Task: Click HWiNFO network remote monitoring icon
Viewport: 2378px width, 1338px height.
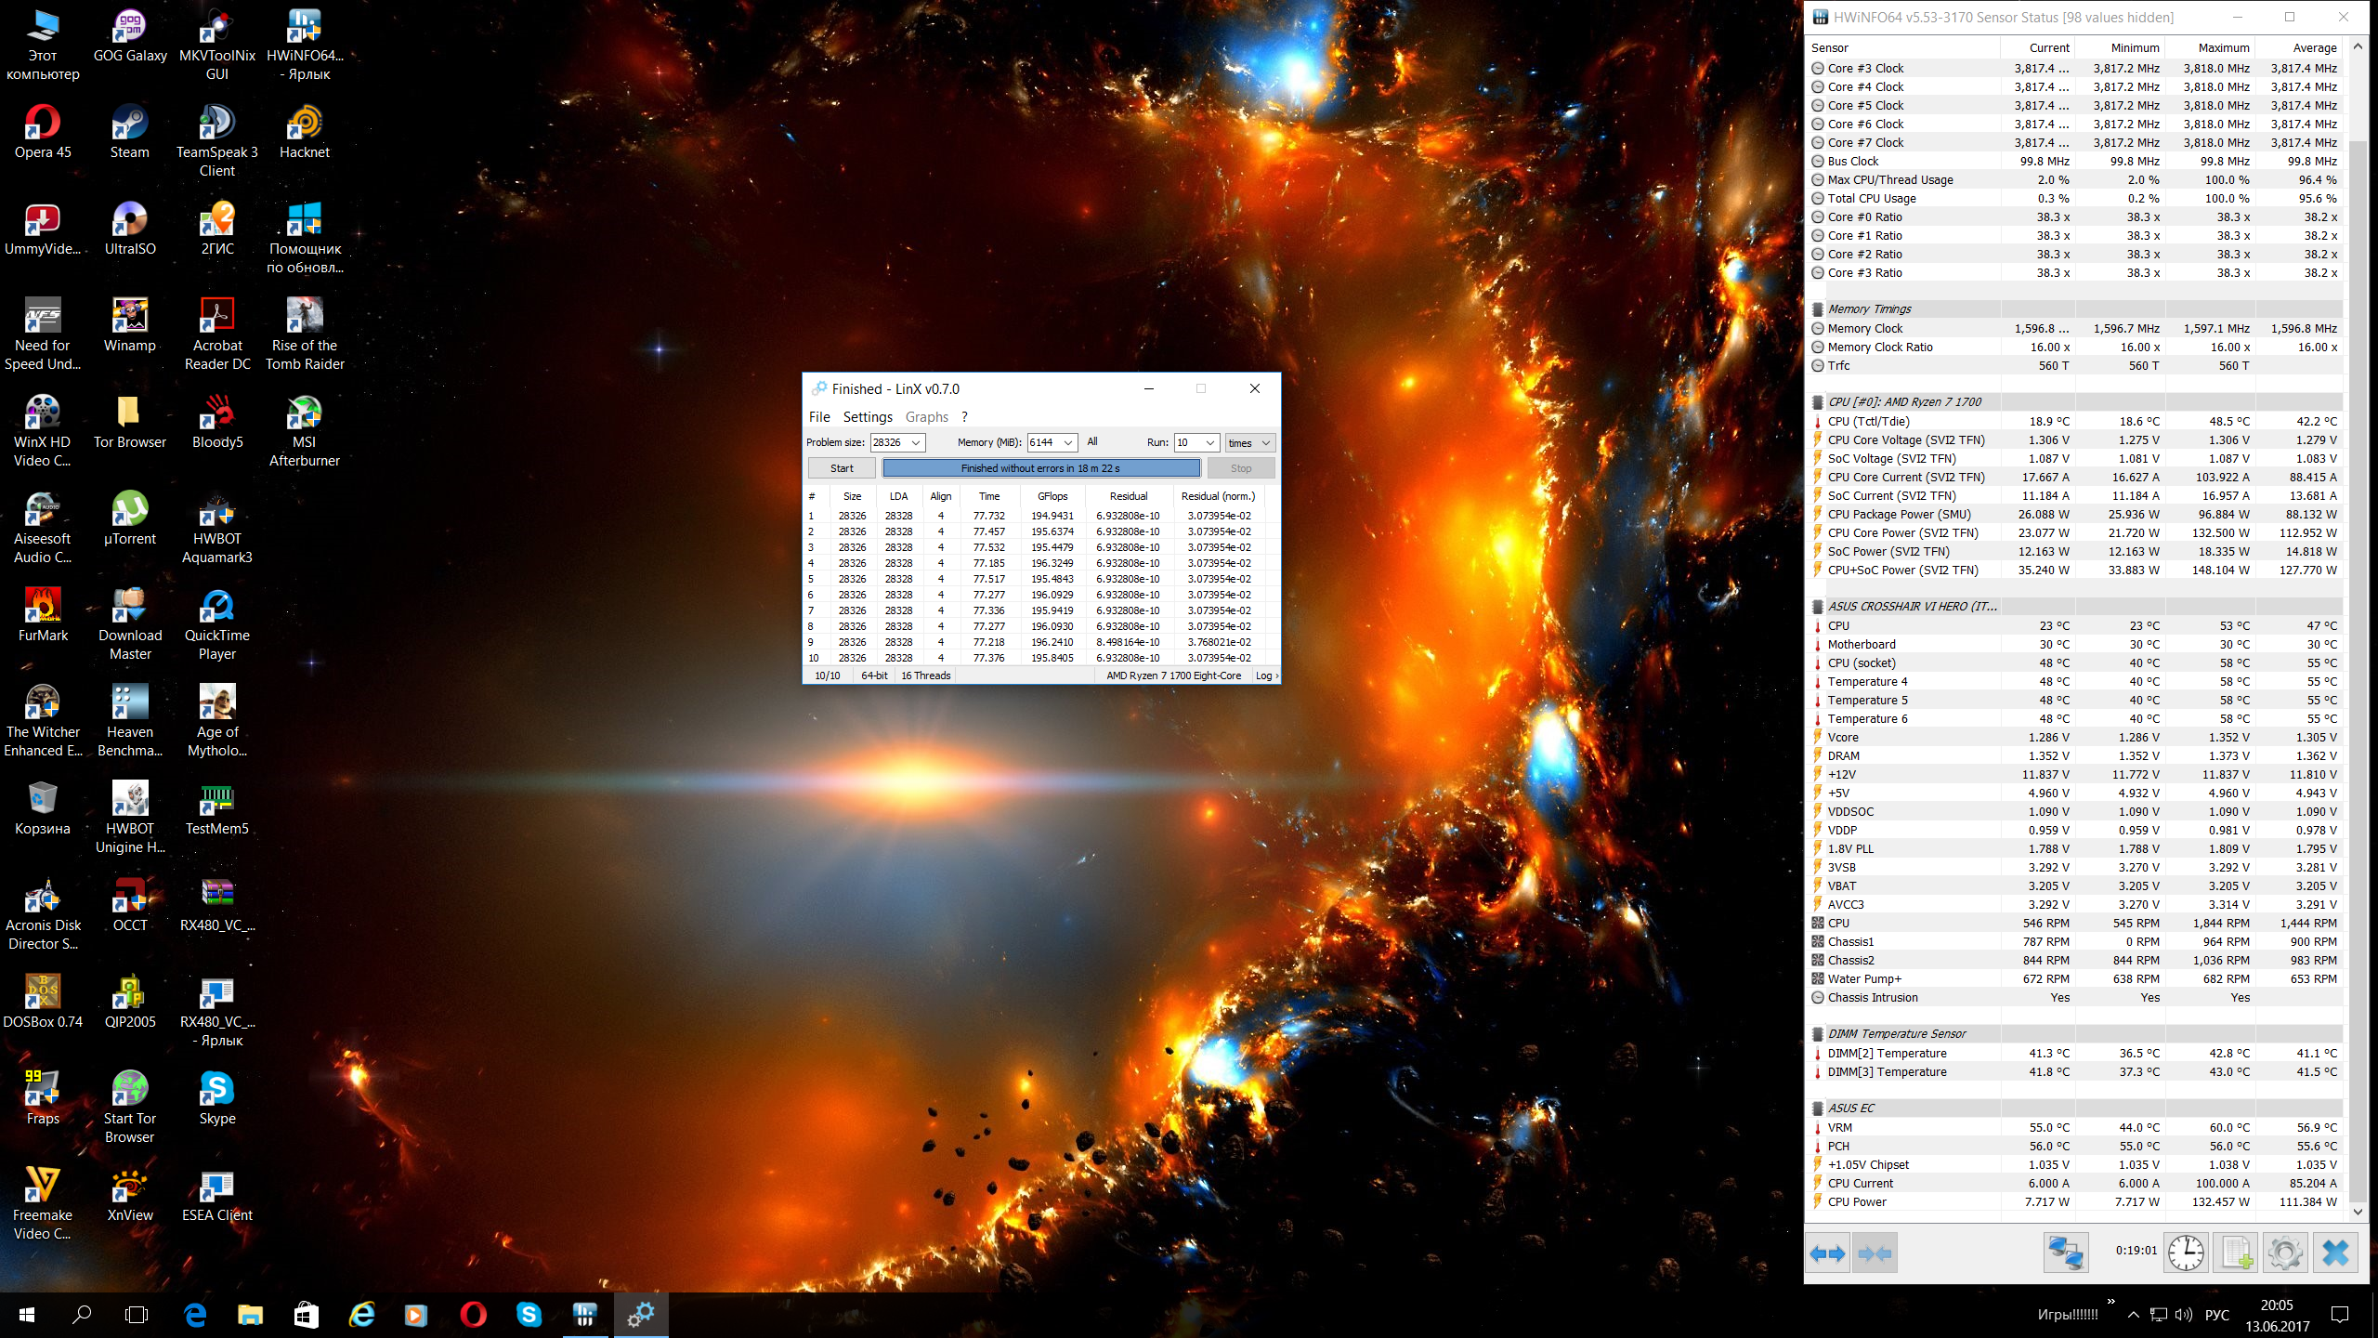Action: click(x=2065, y=1253)
